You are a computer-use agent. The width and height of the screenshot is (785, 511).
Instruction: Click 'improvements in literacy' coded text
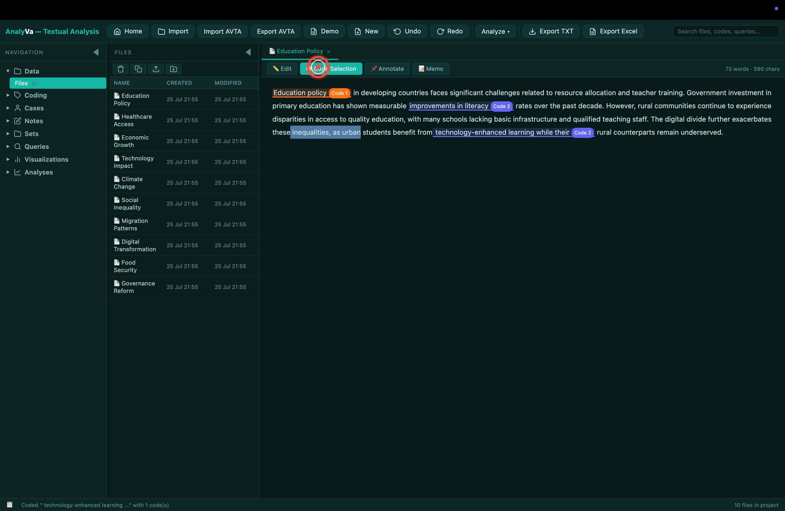click(449, 106)
